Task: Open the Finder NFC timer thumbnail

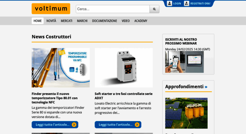Action: coord(61,68)
